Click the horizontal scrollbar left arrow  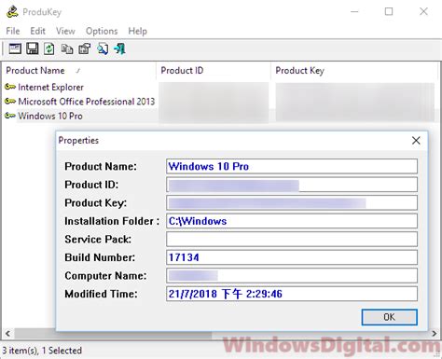click(7, 334)
